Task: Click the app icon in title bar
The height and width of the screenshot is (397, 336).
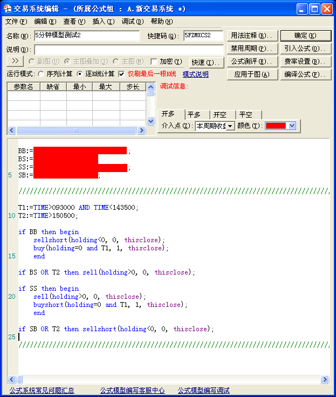Action: (7, 9)
